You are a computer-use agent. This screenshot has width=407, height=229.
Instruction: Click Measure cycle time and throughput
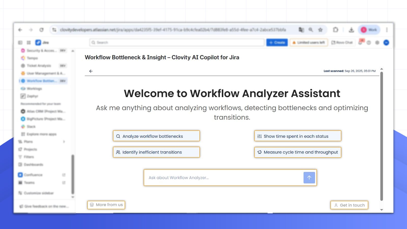point(298,152)
